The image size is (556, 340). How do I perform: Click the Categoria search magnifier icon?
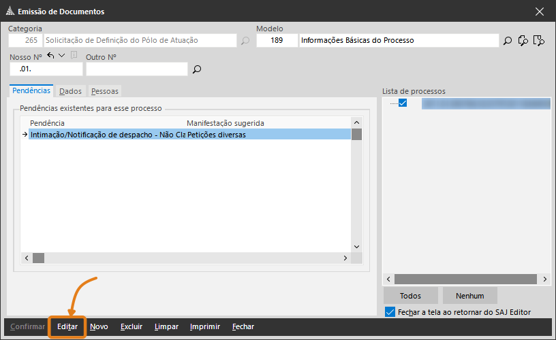tap(245, 41)
